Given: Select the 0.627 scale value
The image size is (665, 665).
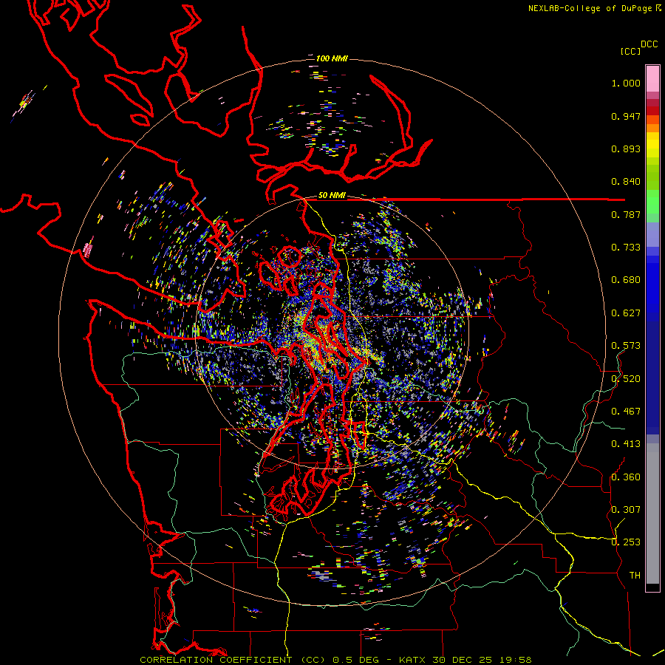Looking at the screenshot, I should 626,313.
